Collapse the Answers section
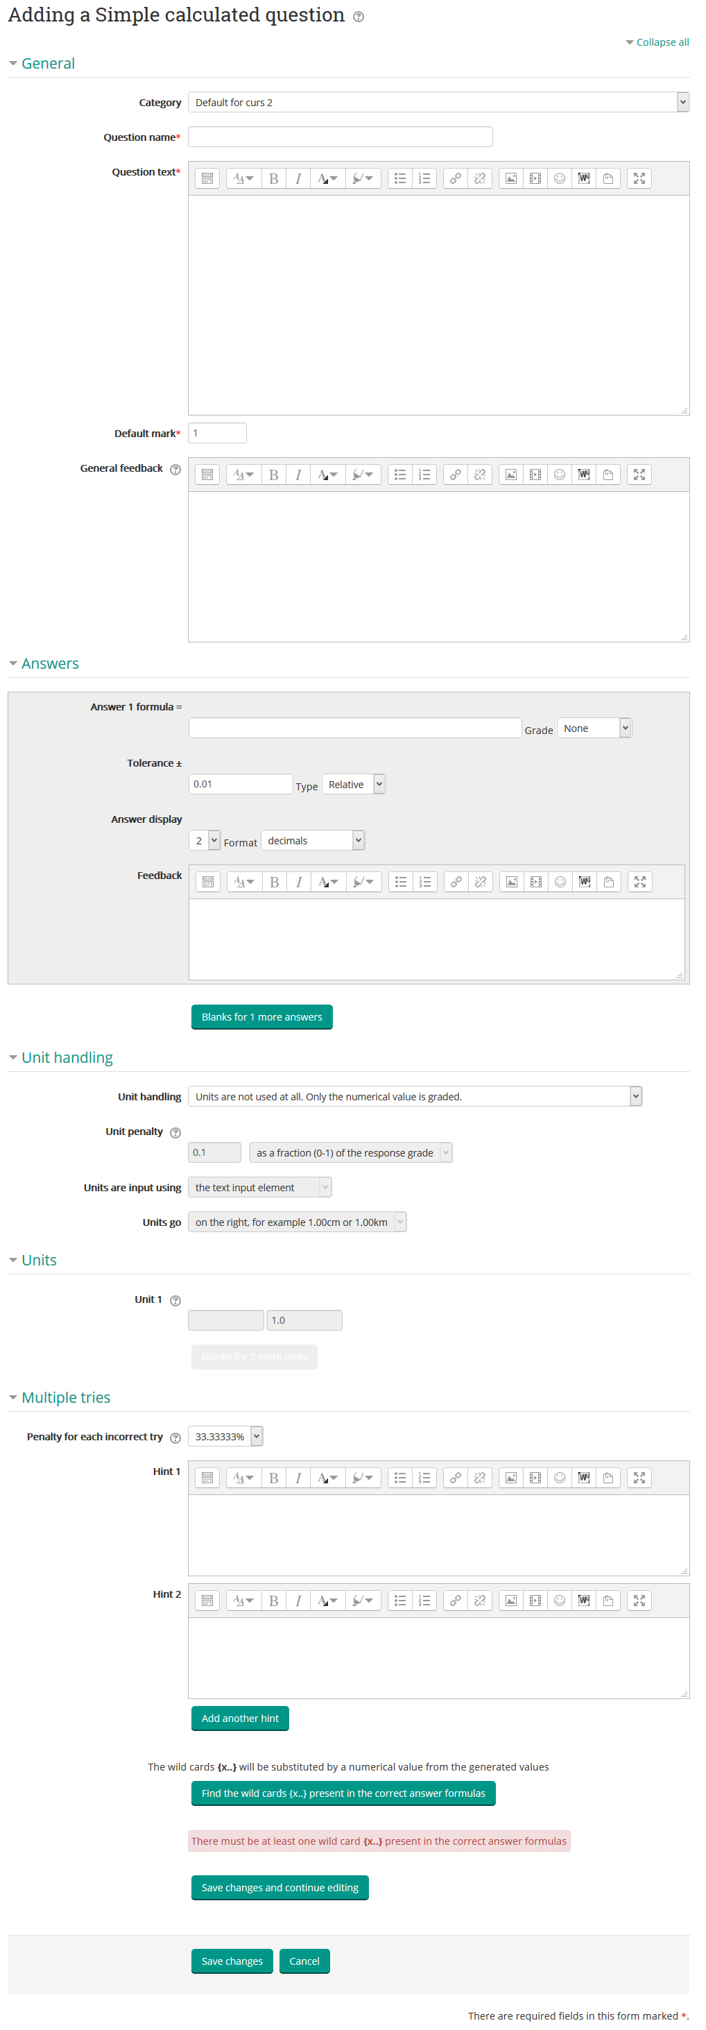The width and height of the screenshot is (706, 2030). (50, 663)
